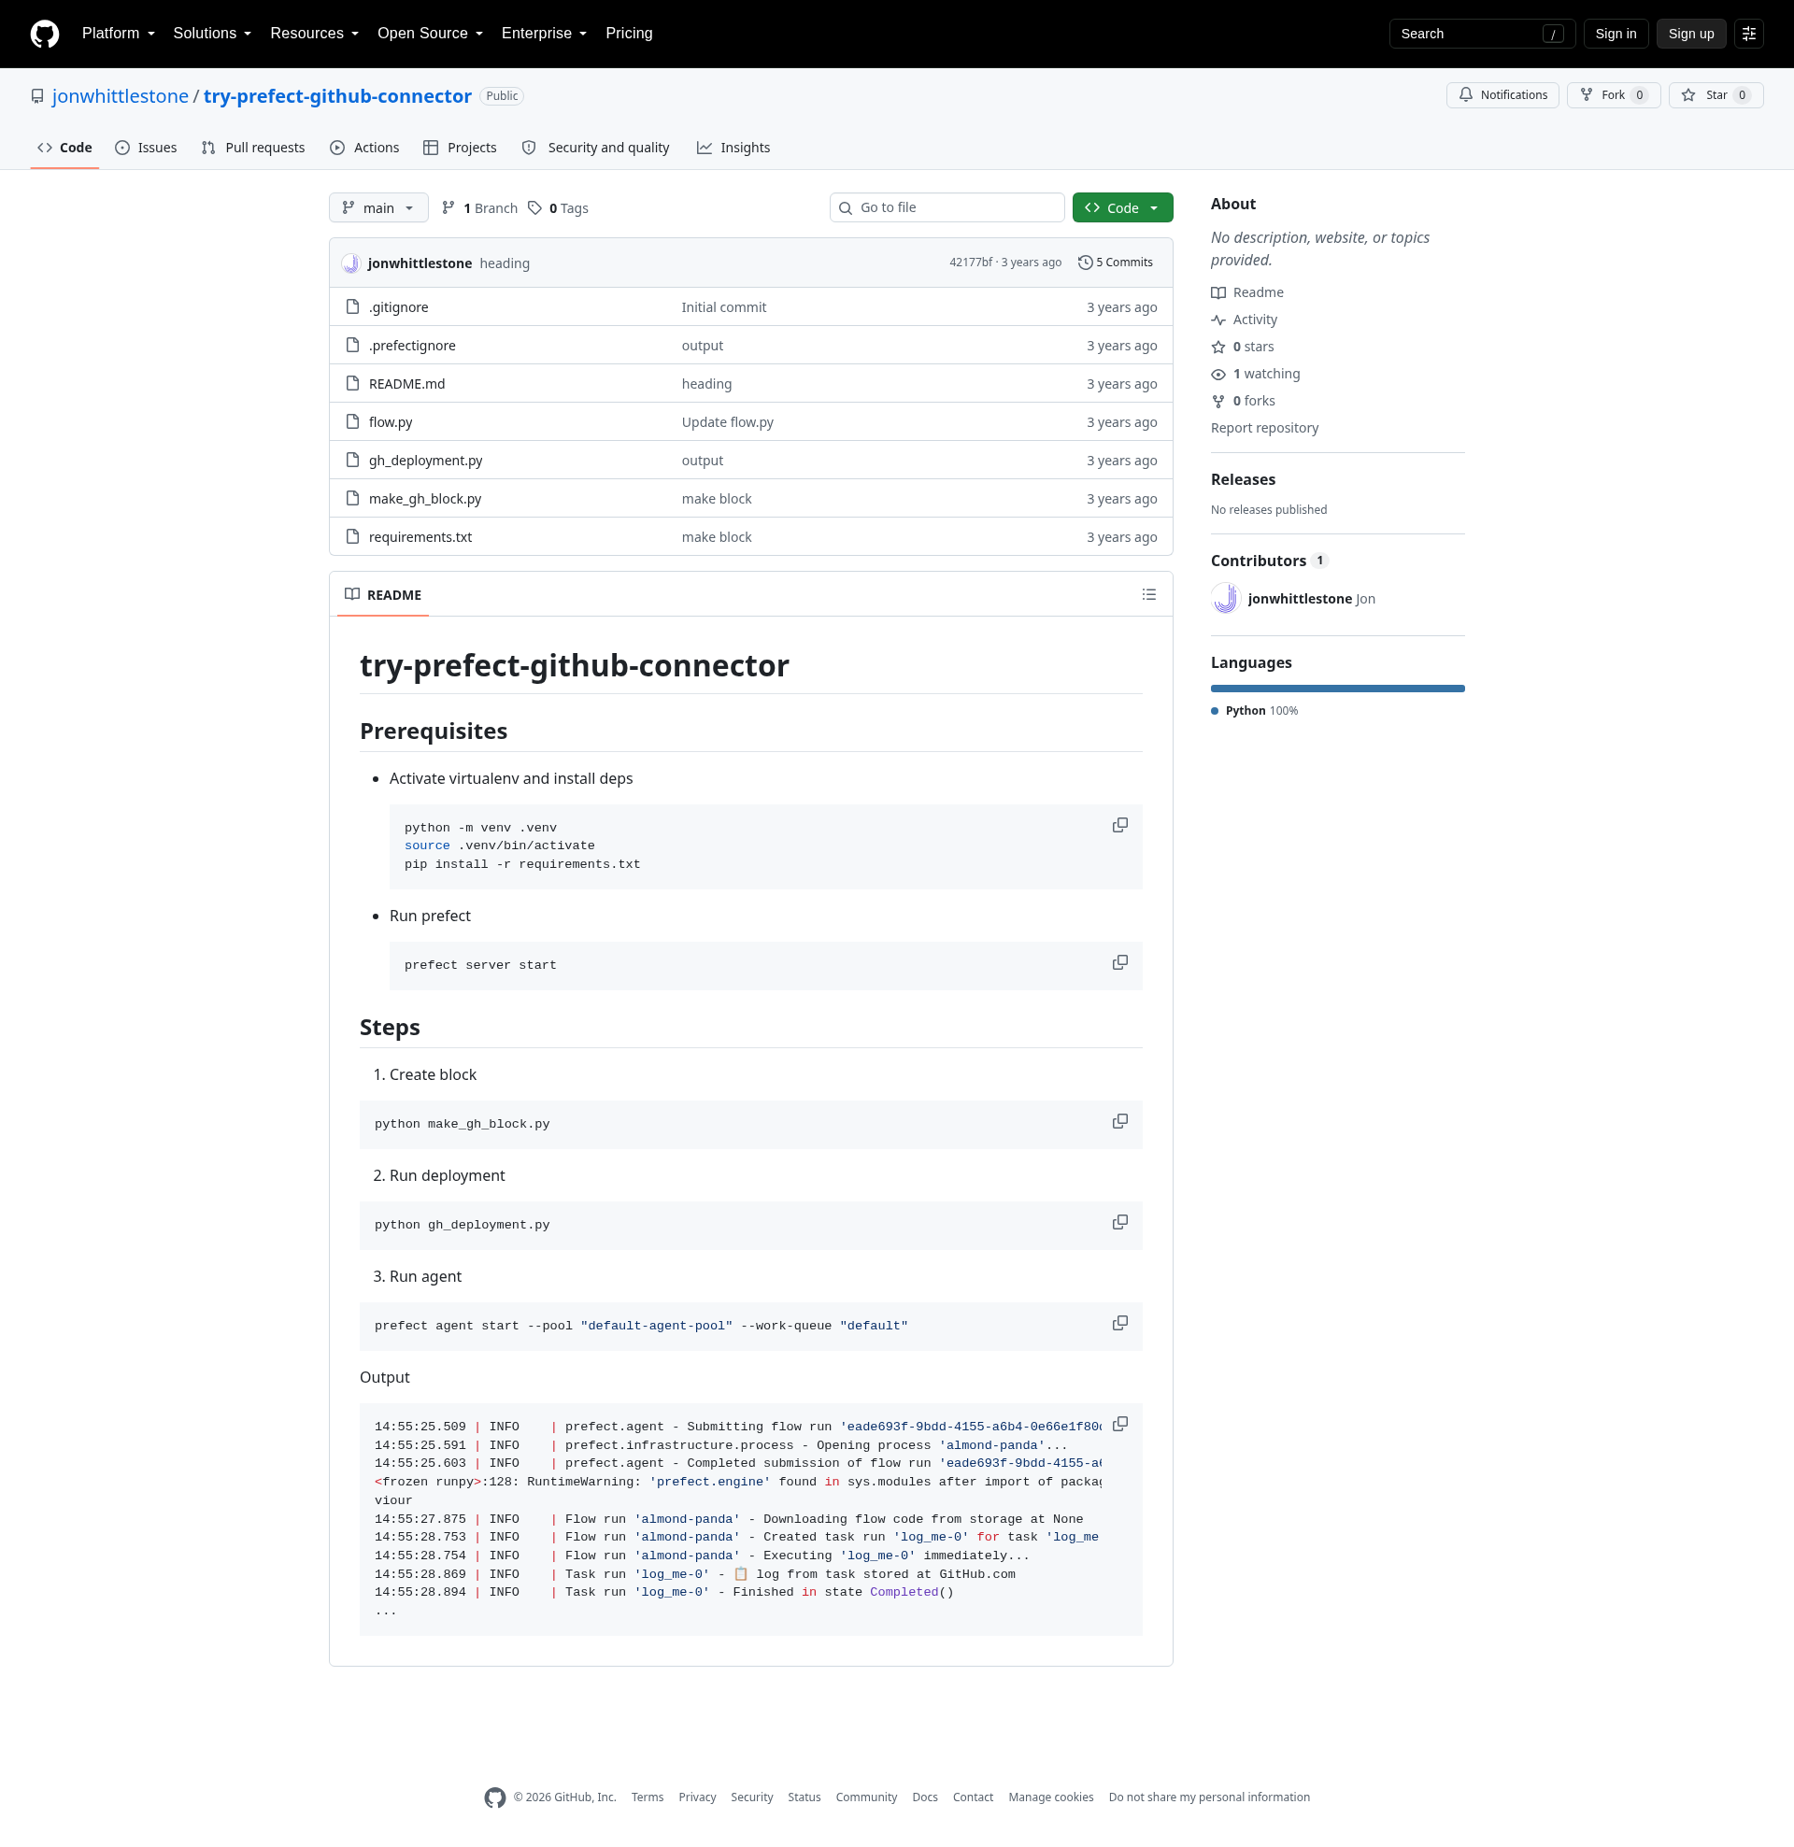This screenshot has width=1794, height=1847.
Task: Switch to the Issues tab
Action: point(146,148)
